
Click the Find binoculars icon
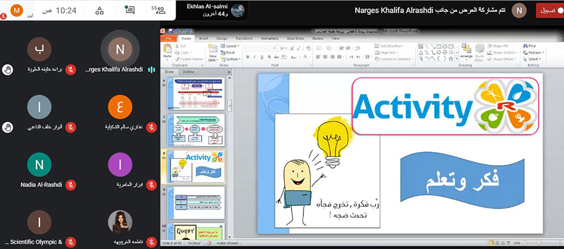529,46
